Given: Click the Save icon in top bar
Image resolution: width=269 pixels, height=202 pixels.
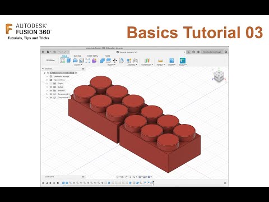Looking at the screenshot, I should [54, 52].
